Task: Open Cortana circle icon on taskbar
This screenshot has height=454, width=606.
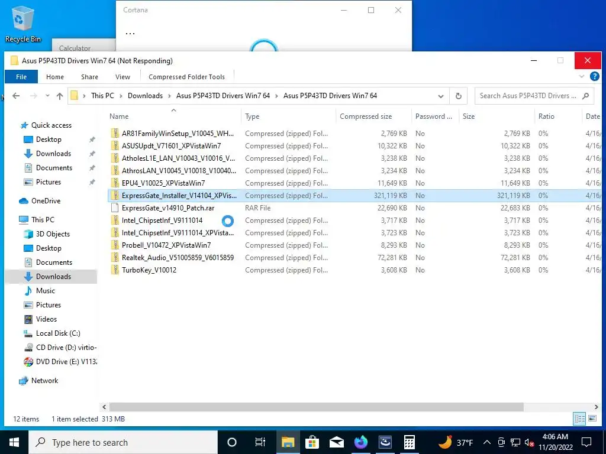Action: coord(232,442)
